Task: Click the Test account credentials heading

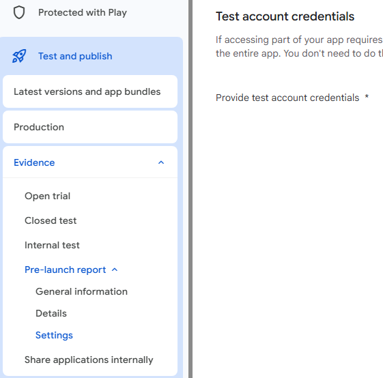Action: coord(285,16)
